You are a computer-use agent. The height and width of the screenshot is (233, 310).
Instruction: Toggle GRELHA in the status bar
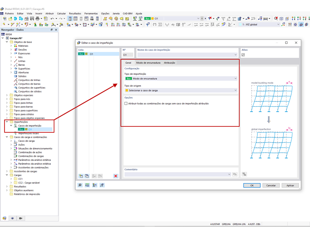click(226, 224)
